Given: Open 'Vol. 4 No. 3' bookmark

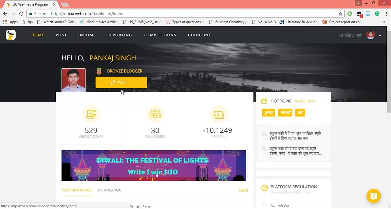Looking at the screenshot, I should point(264,22).
